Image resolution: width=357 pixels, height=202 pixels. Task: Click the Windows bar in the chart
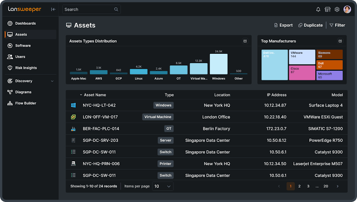click(219, 64)
